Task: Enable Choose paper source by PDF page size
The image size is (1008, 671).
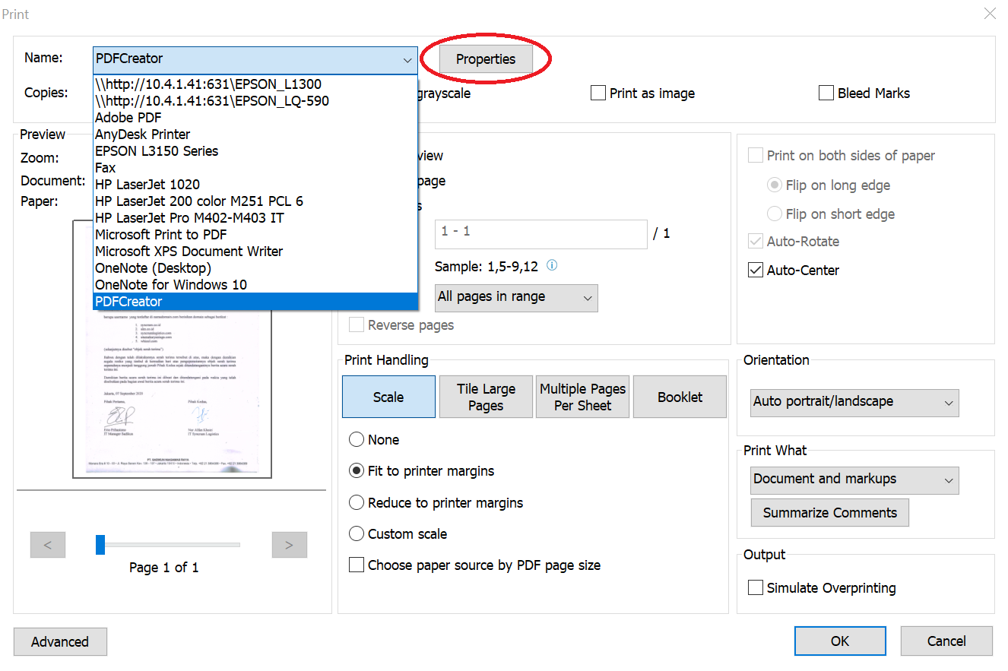Action: [357, 565]
